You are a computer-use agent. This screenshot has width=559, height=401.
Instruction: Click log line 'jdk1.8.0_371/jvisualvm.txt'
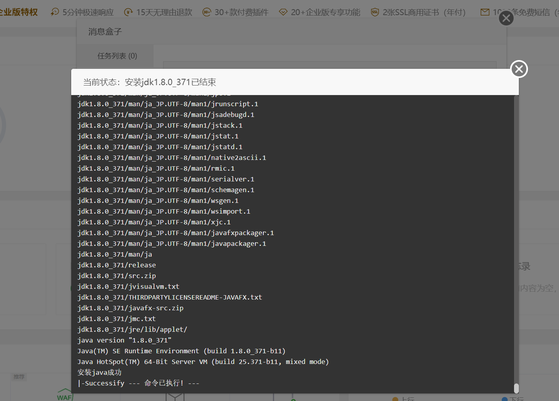[x=128, y=287]
